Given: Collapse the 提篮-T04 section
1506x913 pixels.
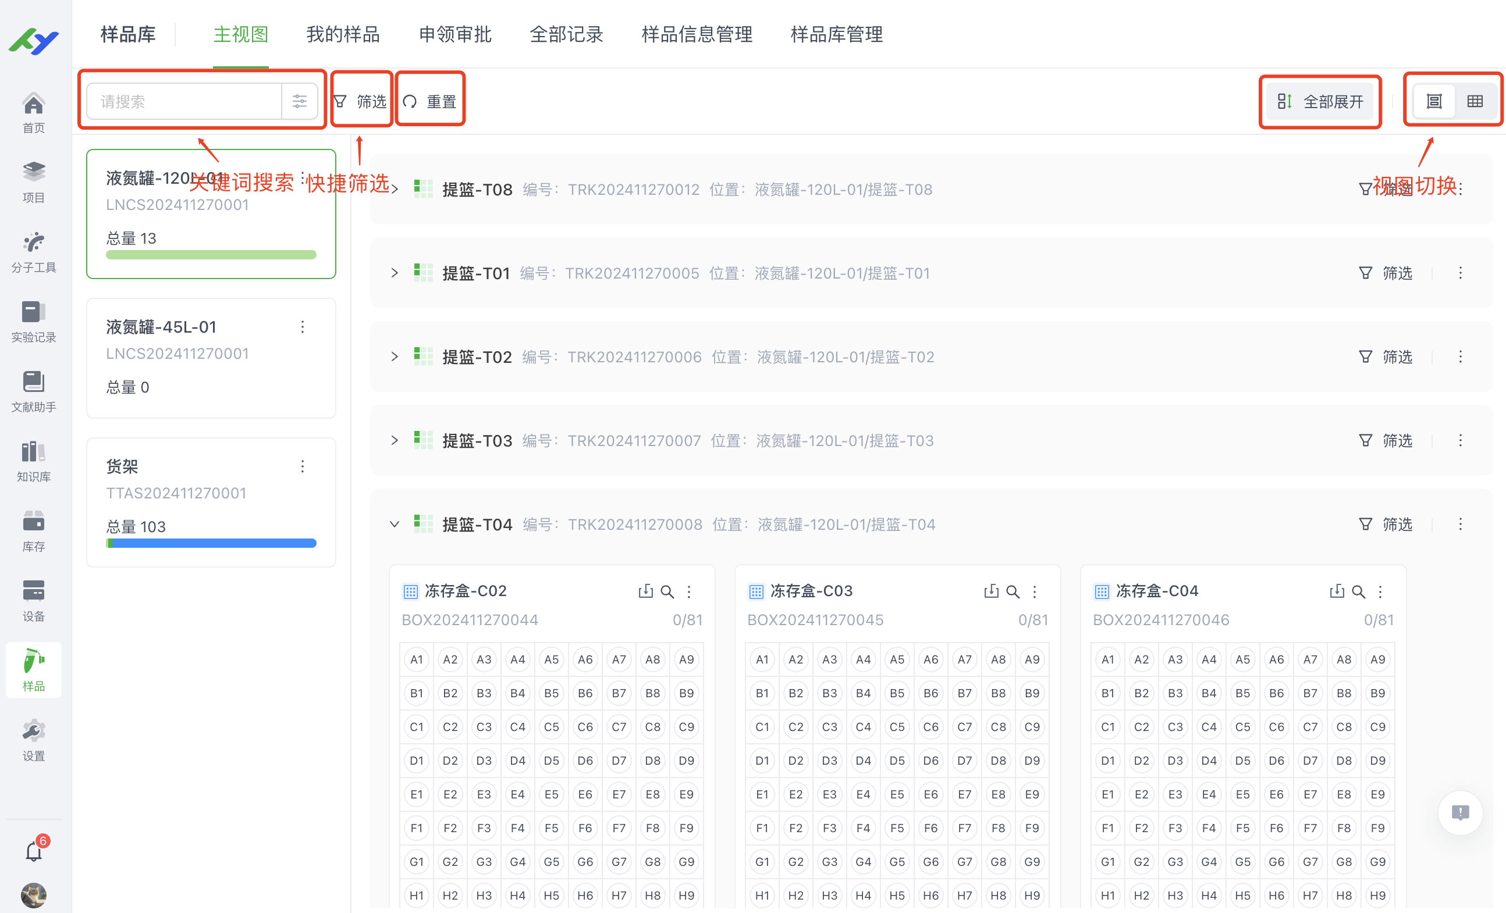Looking at the screenshot, I should (x=394, y=524).
